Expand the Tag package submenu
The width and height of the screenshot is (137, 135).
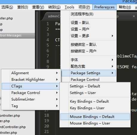click(x=31, y=106)
